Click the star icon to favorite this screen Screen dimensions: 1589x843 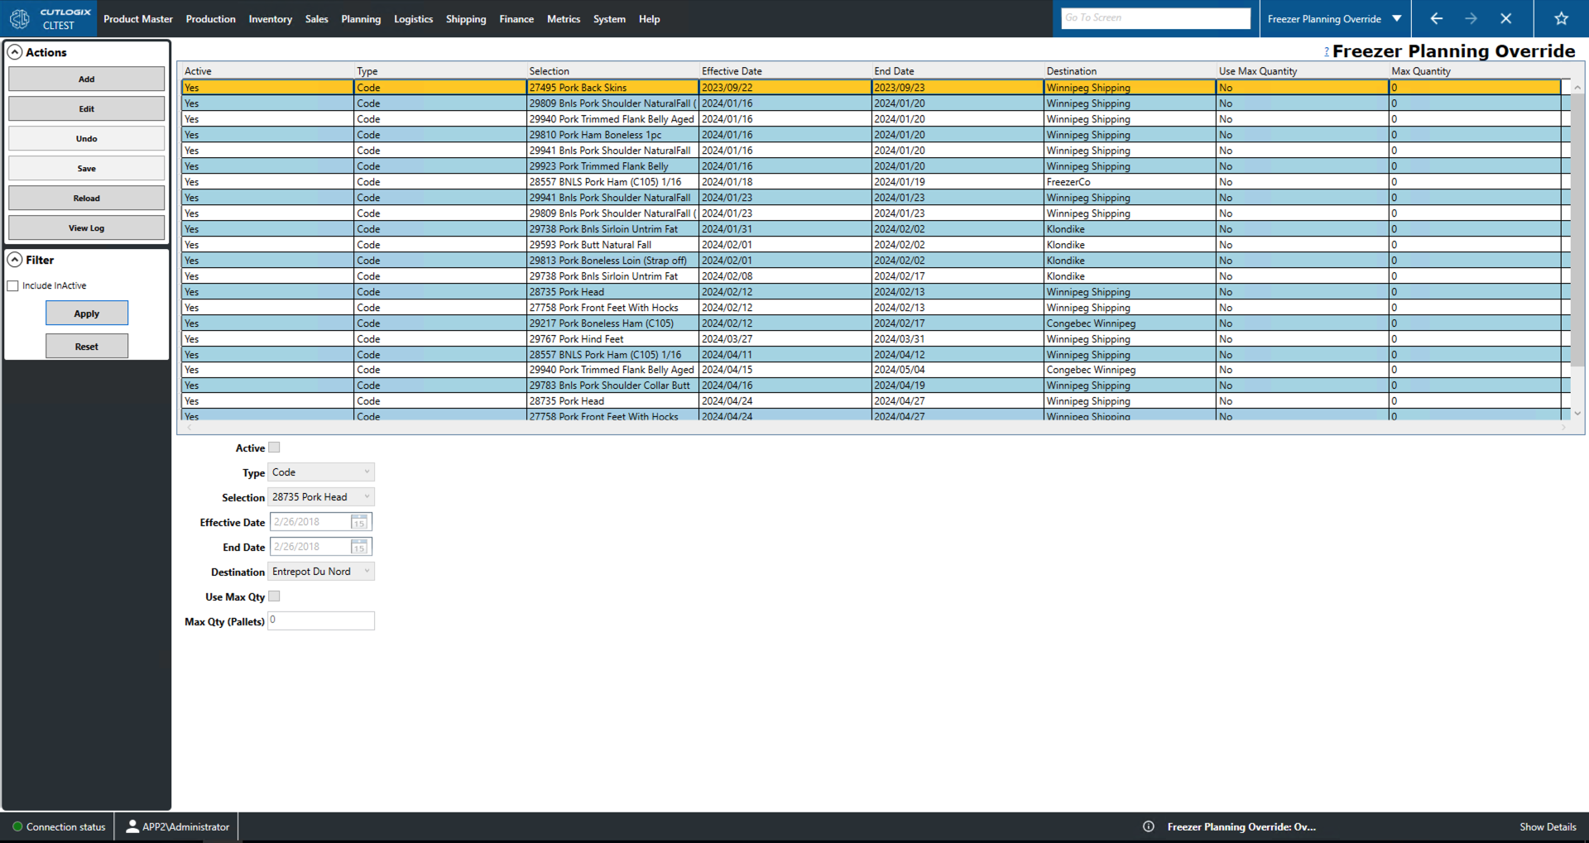1561,18
